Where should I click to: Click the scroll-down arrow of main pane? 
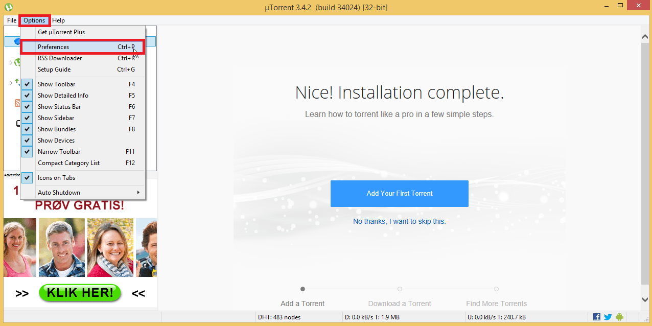pos(645,299)
